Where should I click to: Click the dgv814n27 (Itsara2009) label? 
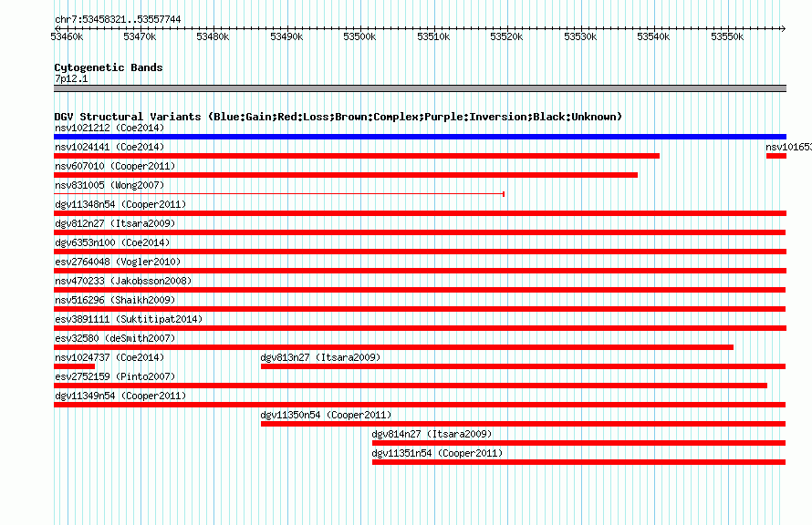(x=432, y=434)
